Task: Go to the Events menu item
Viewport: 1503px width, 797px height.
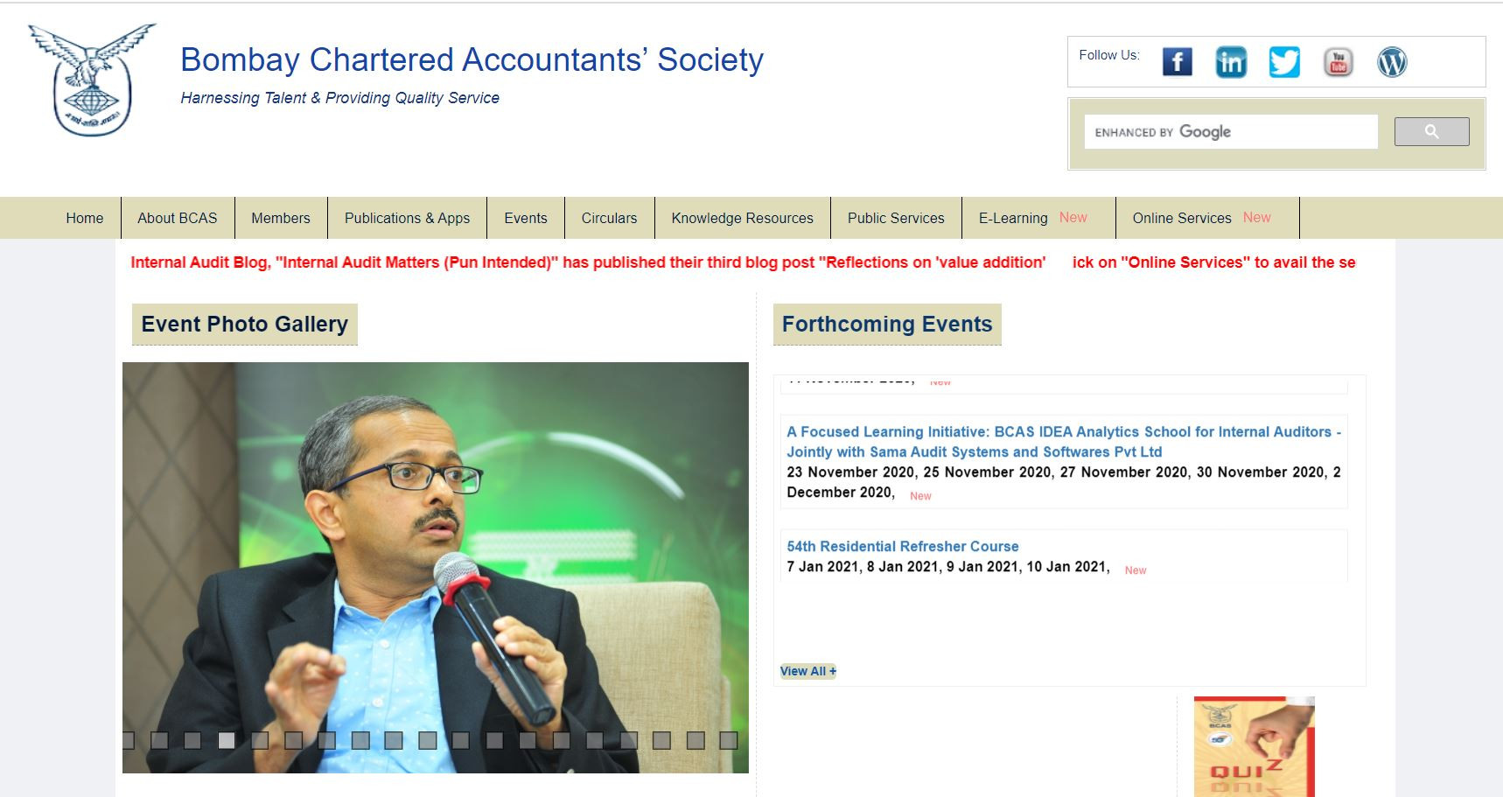Action: pos(526,218)
